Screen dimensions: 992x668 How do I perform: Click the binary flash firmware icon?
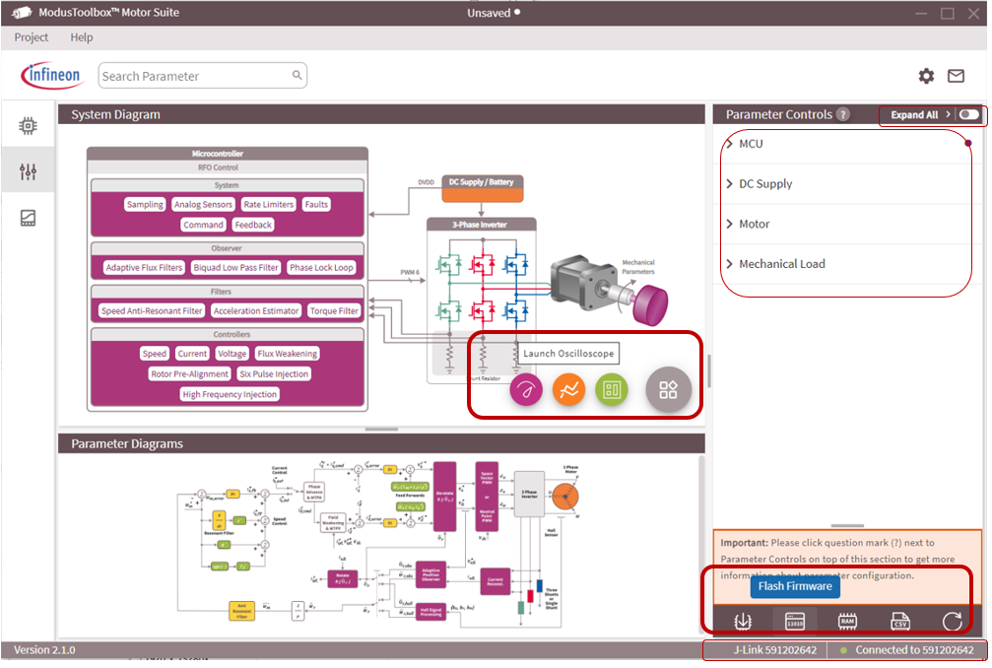pos(795,622)
